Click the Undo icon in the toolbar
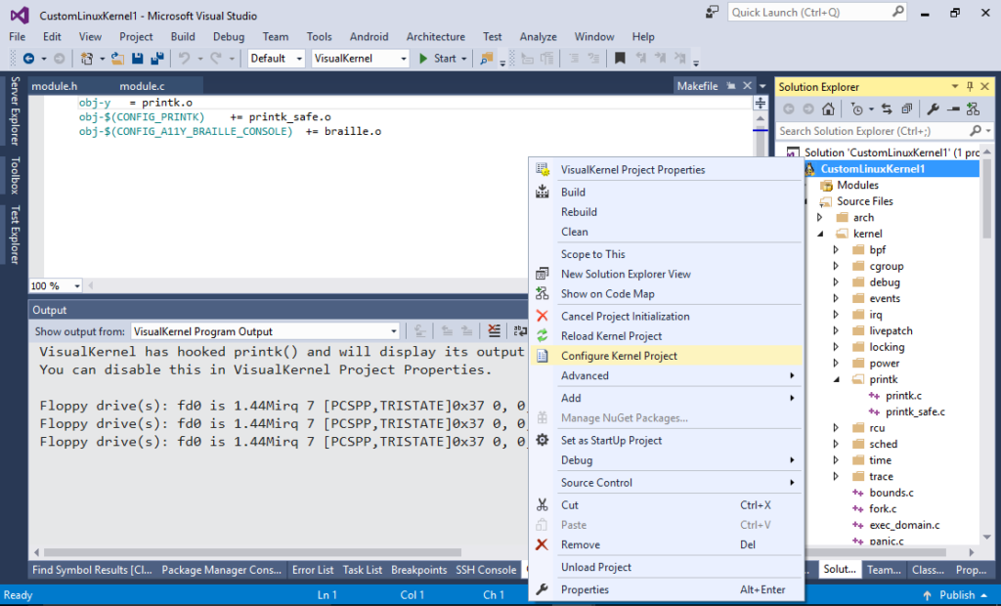The image size is (1001, 606). [x=182, y=57]
